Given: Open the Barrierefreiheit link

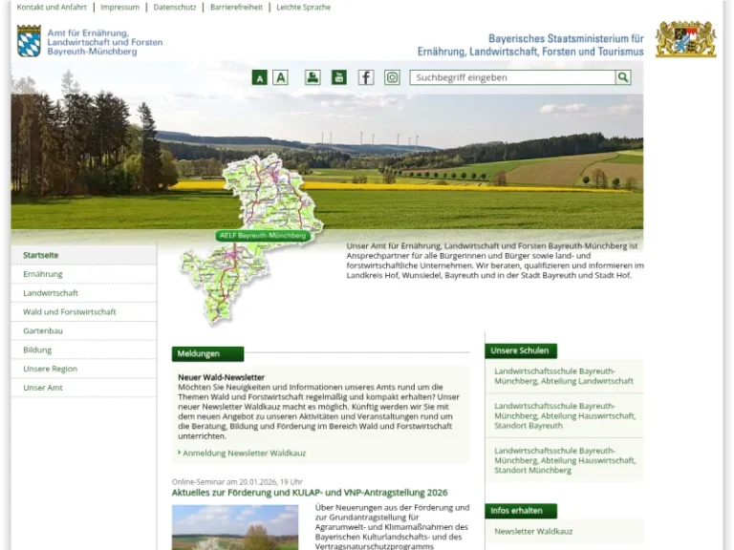Looking at the screenshot, I should (236, 8).
